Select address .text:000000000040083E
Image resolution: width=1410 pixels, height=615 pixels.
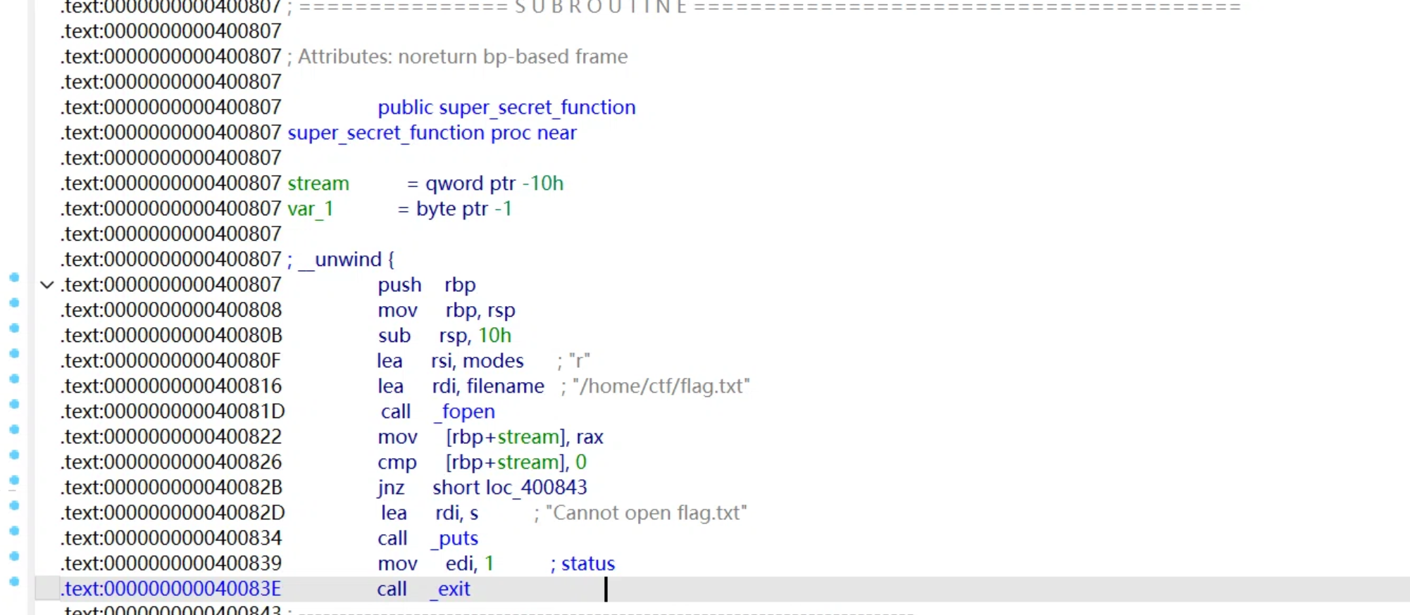[171, 589]
